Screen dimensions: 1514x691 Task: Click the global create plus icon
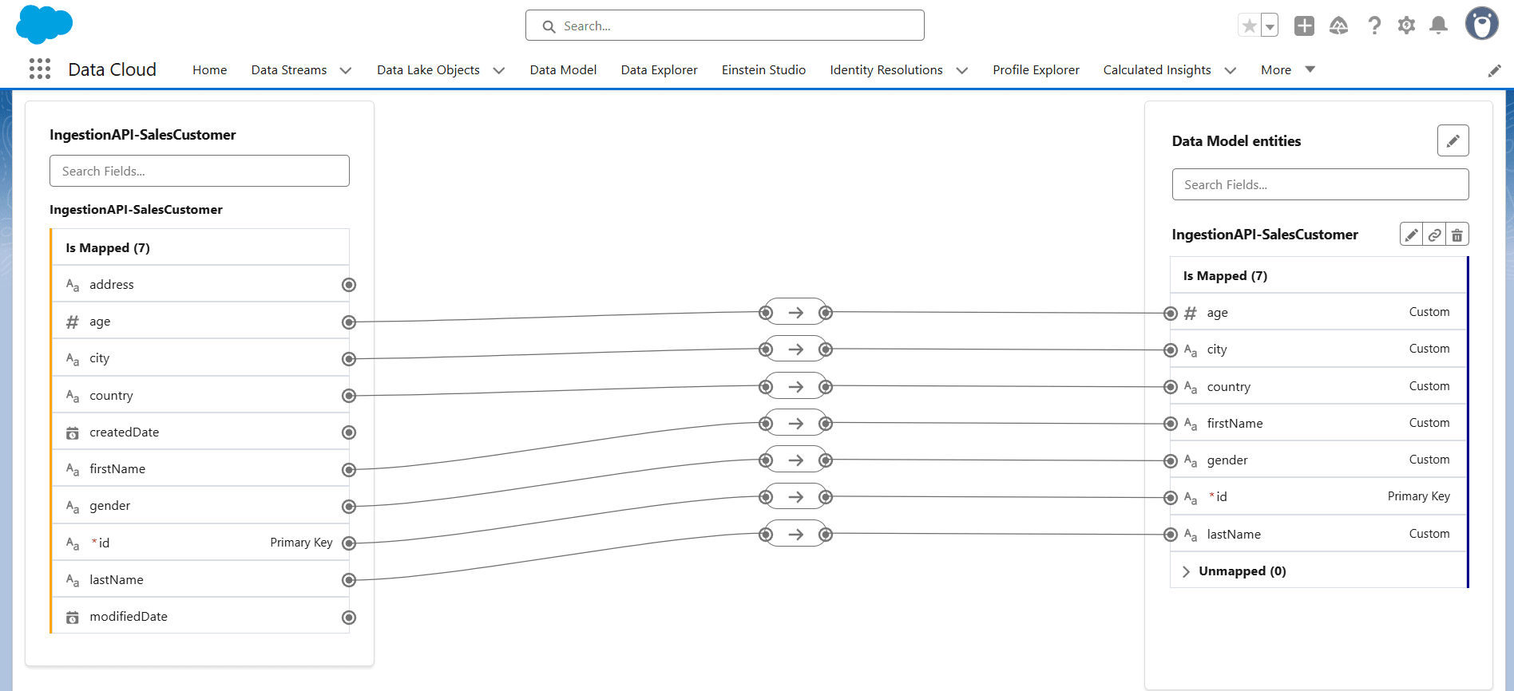point(1304,26)
